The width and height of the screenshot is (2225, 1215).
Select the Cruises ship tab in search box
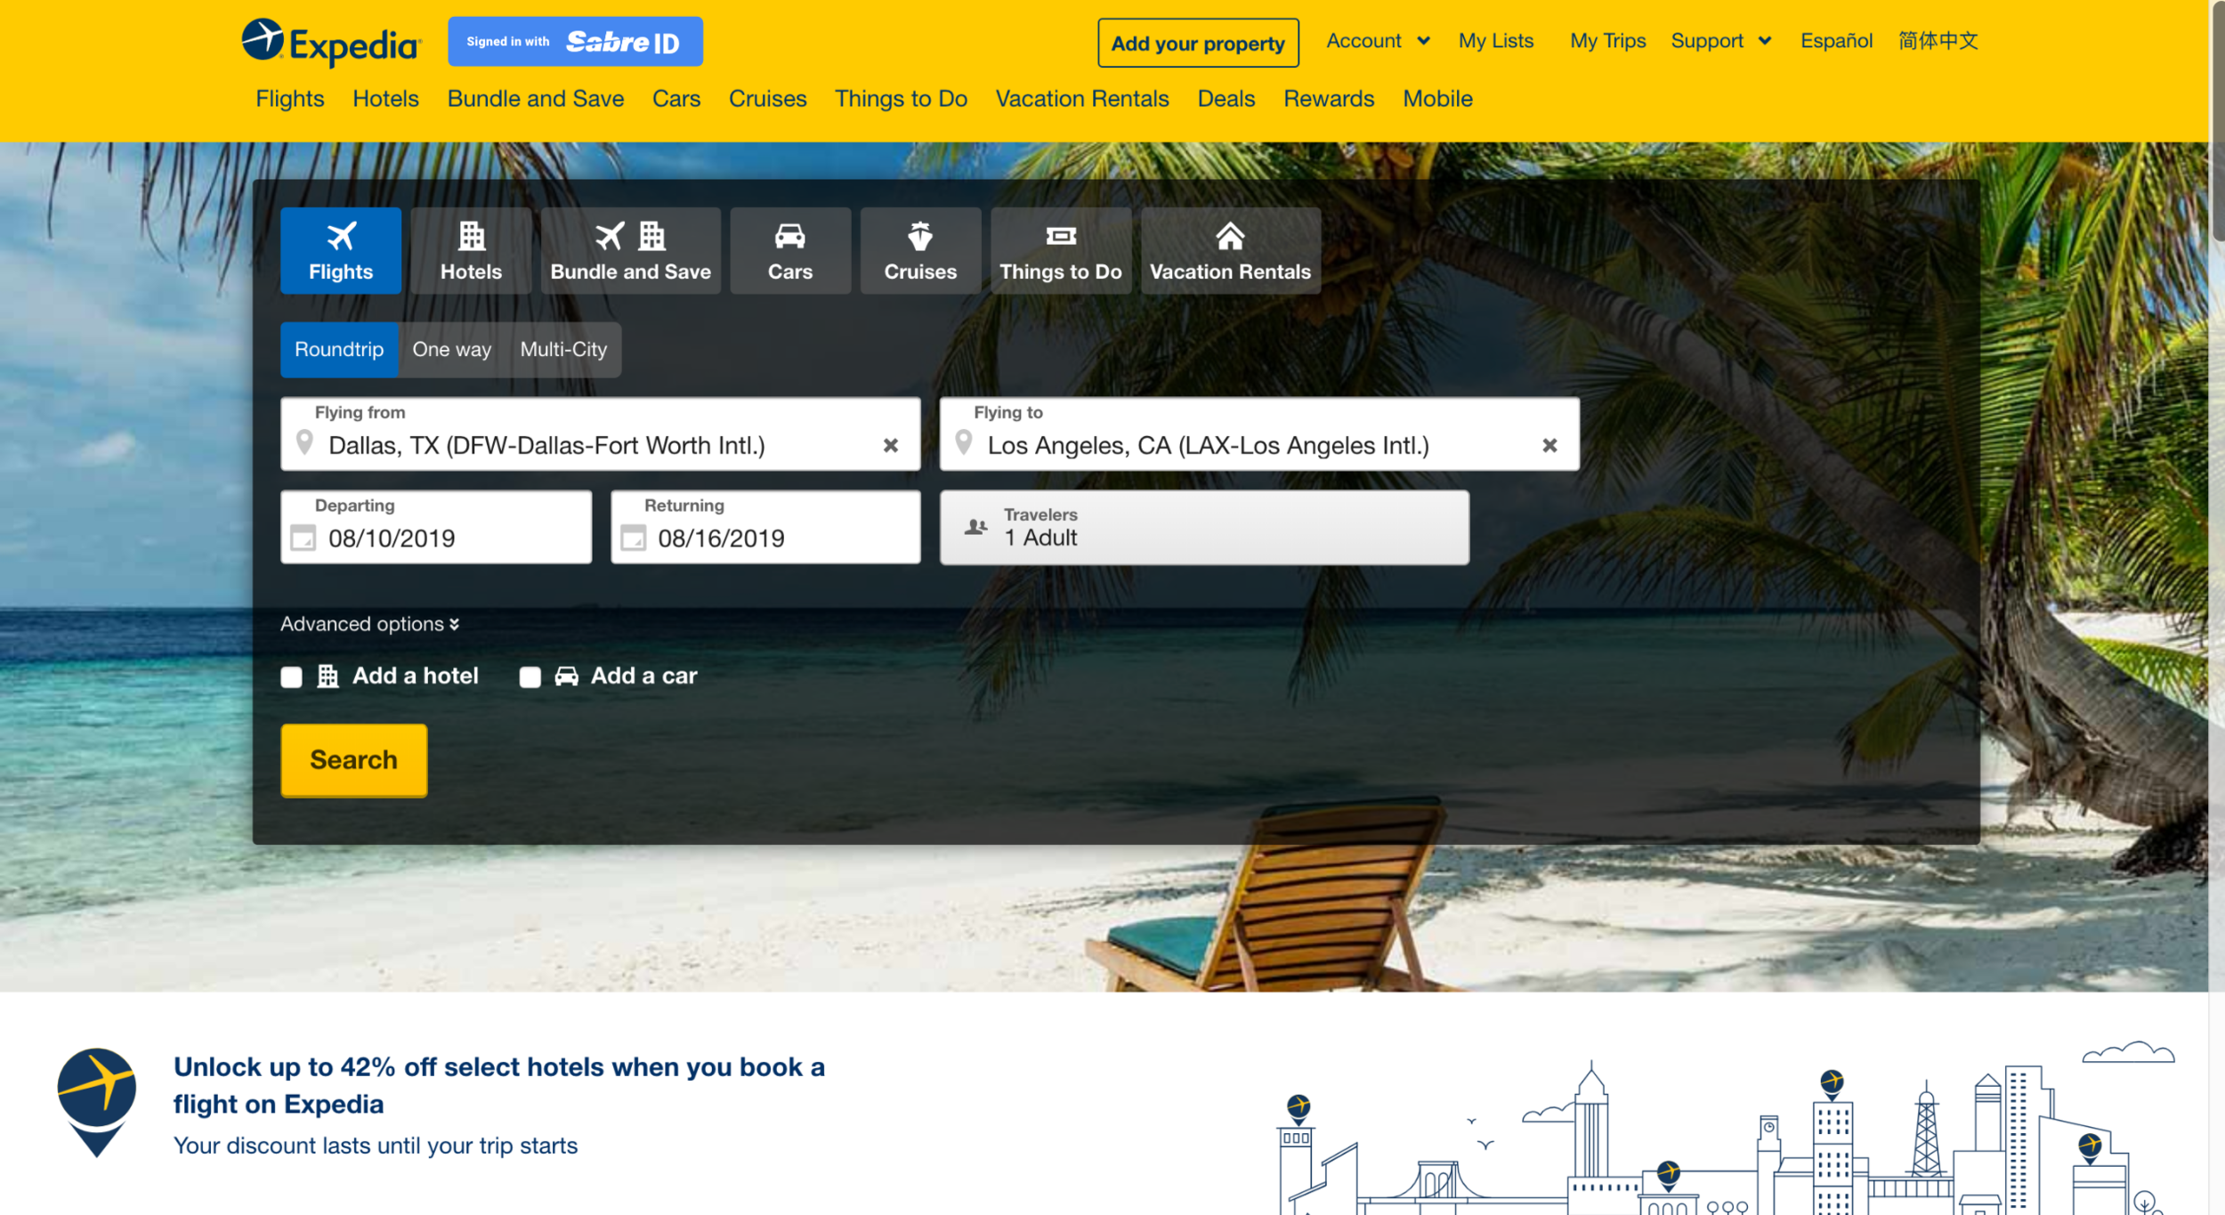pos(920,251)
